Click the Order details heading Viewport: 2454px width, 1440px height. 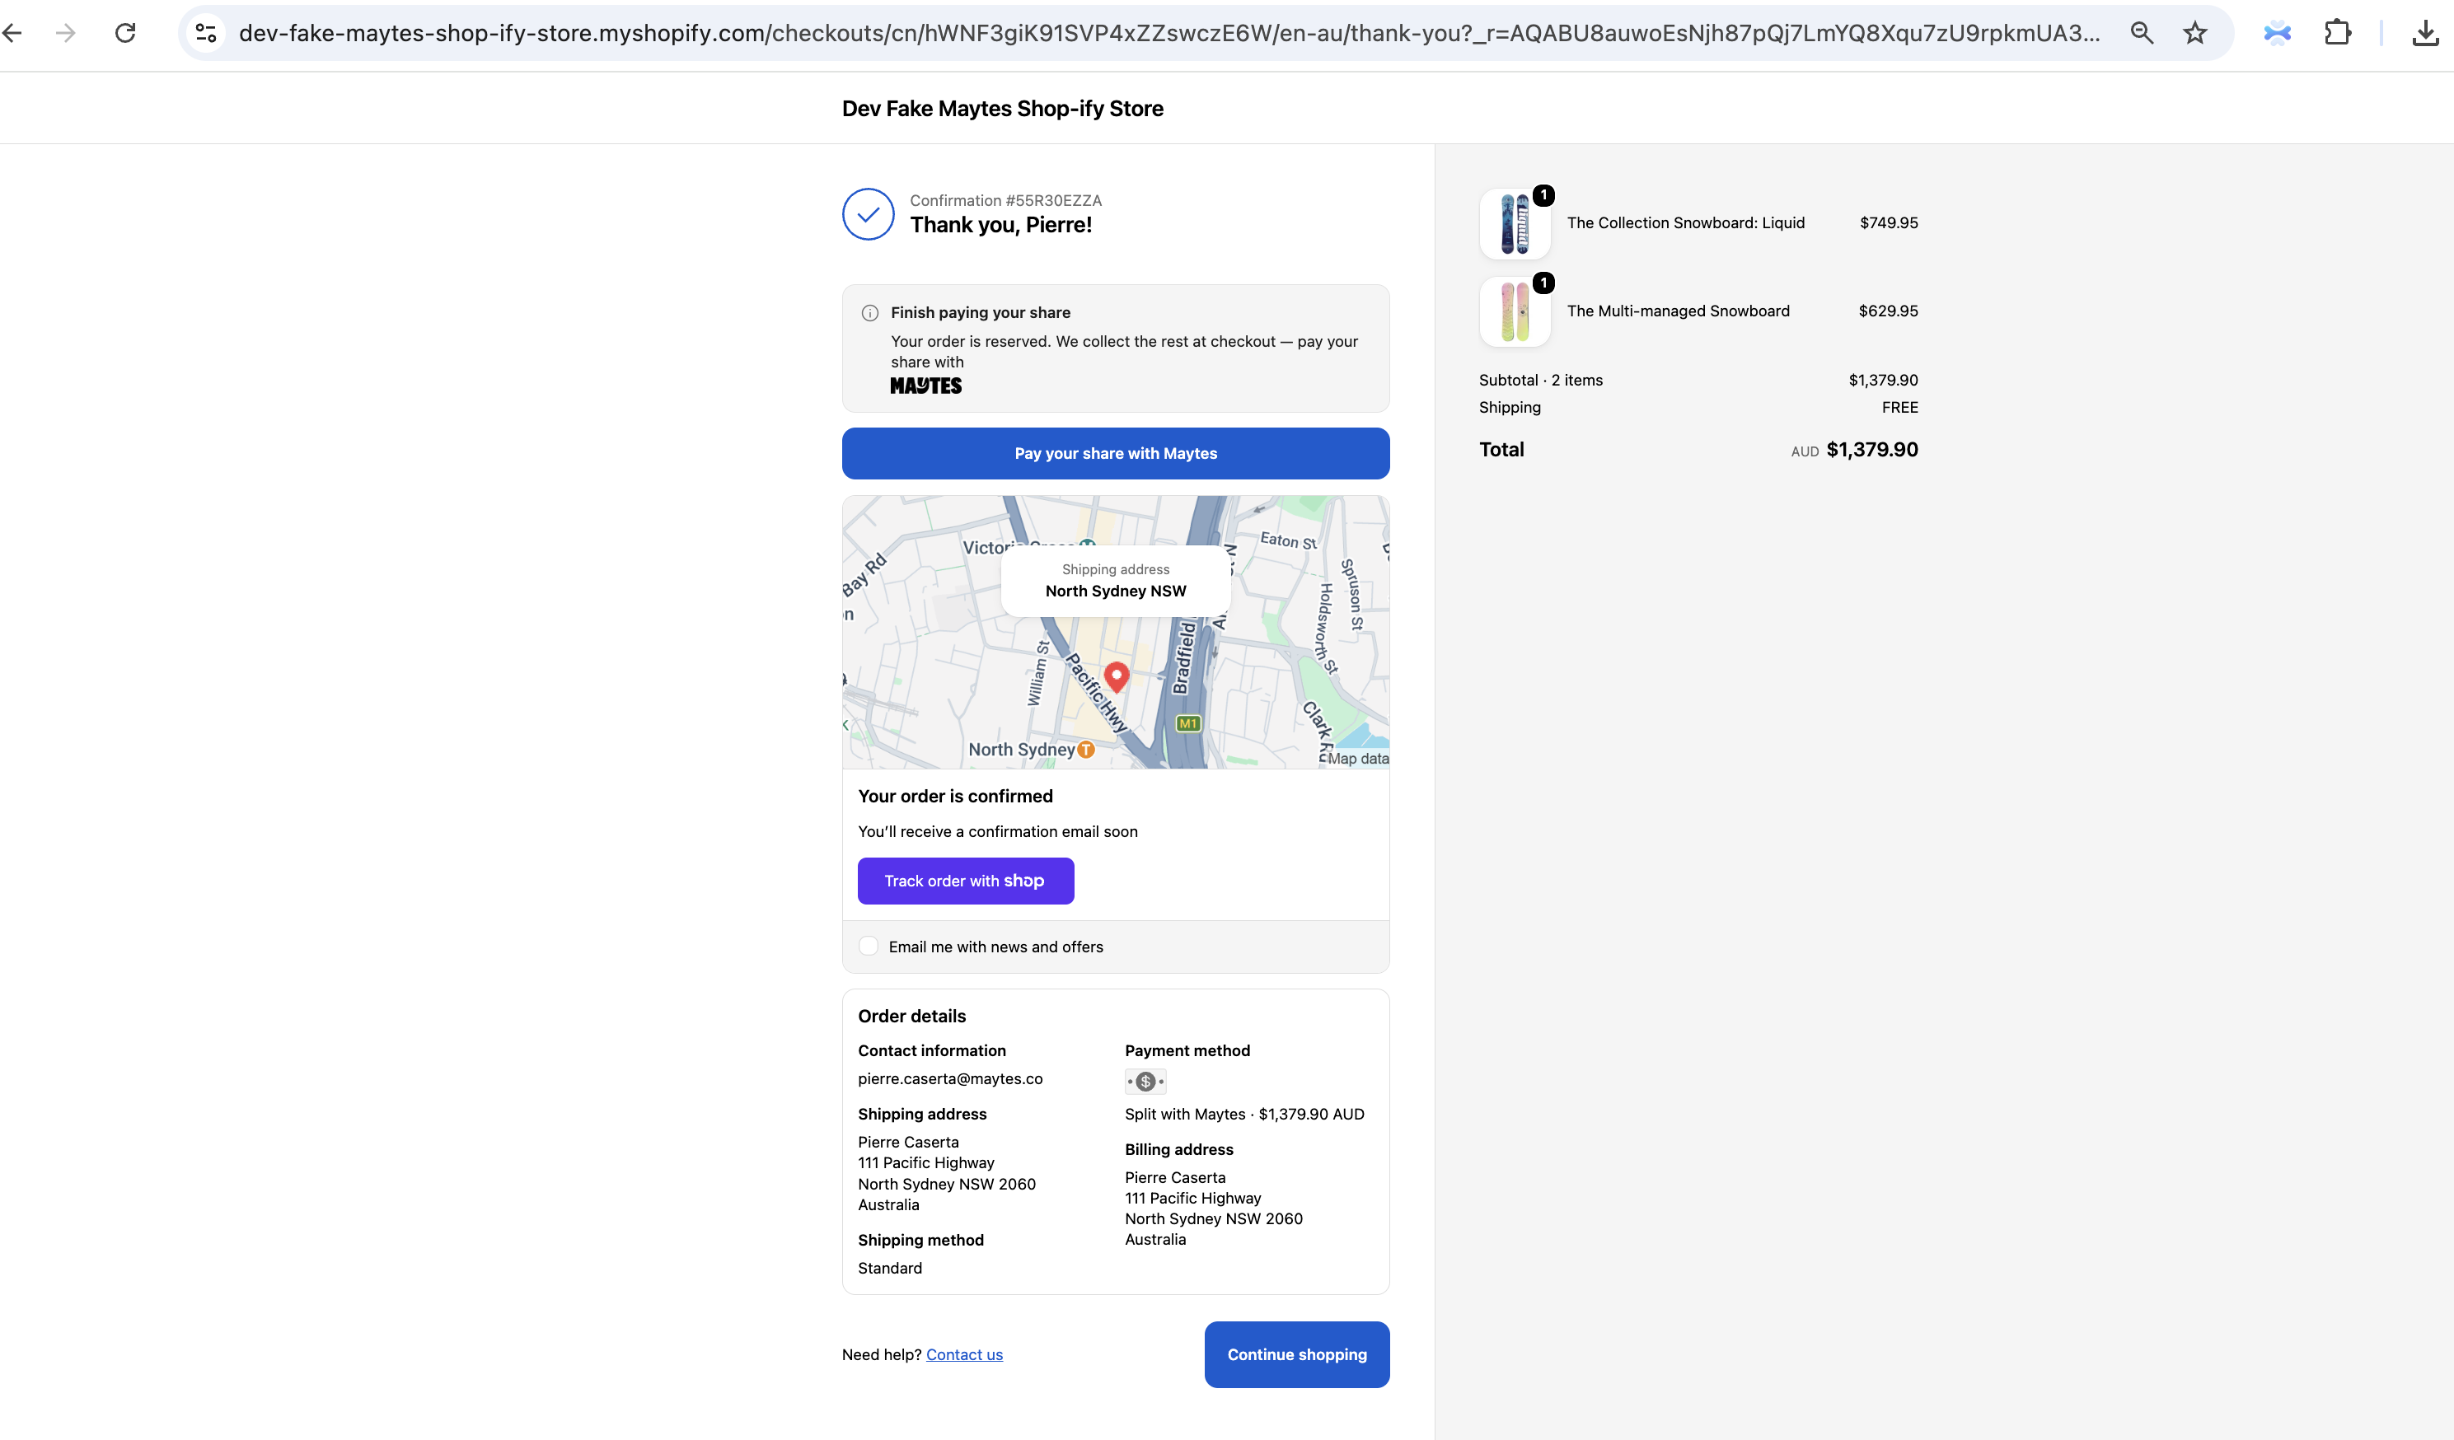[x=911, y=1017]
